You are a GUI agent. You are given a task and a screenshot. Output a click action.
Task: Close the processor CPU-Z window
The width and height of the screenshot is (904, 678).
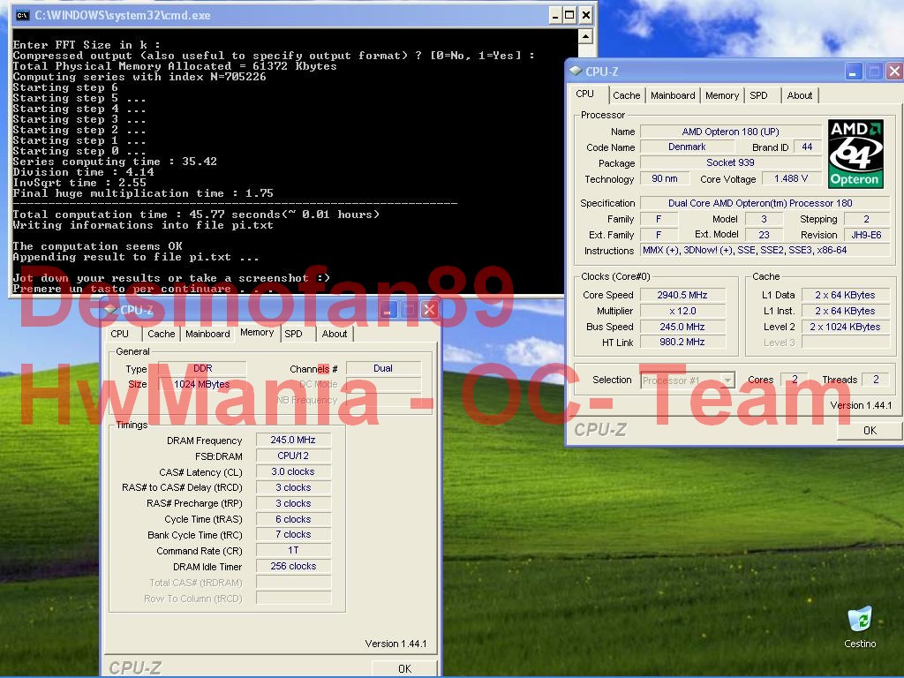(894, 72)
